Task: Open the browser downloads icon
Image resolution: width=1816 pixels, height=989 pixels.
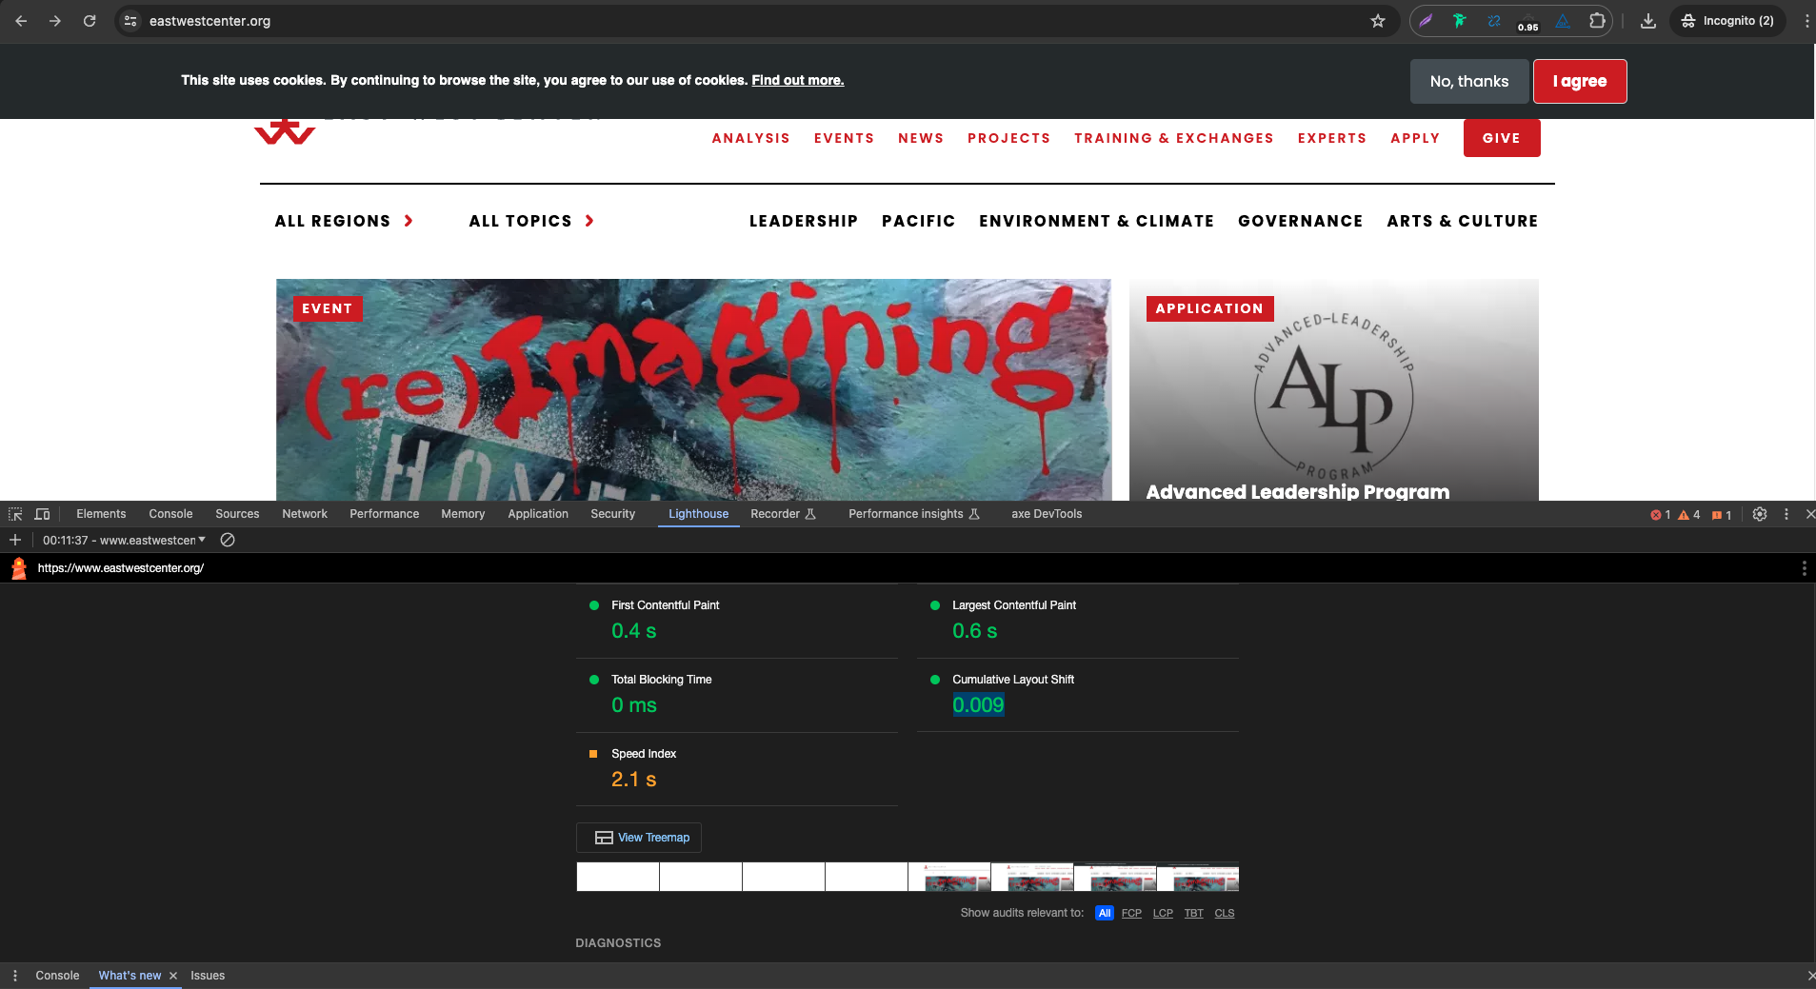Action: (x=1648, y=21)
